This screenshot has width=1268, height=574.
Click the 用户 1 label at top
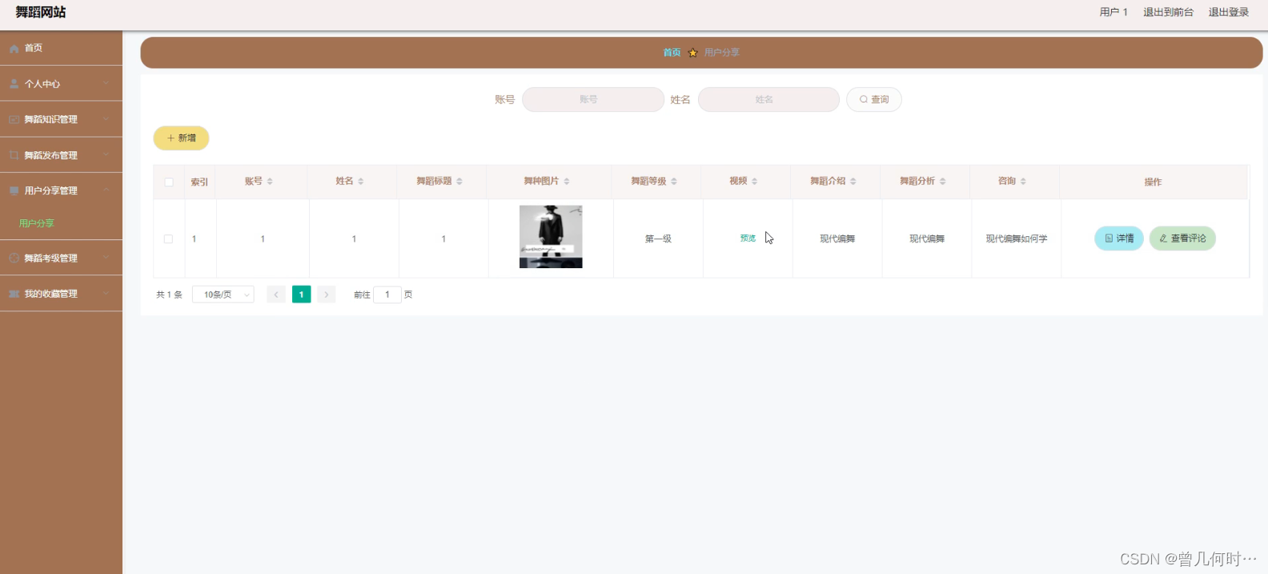pos(1114,12)
